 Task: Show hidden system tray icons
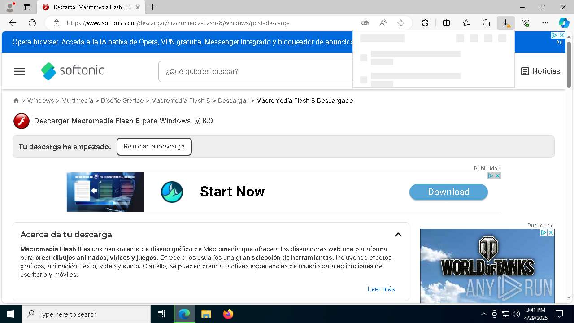click(483, 314)
